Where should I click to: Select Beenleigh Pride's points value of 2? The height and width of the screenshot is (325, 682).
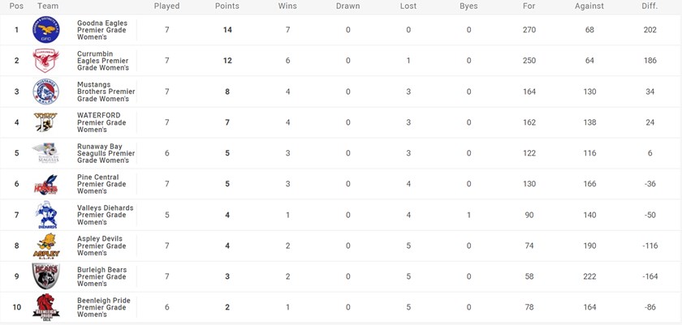coord(227,307)
